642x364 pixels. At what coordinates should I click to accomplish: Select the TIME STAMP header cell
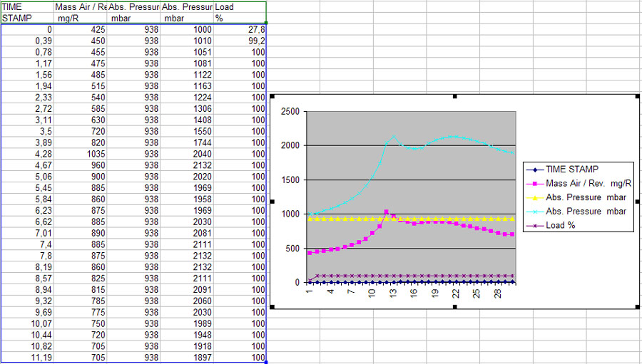click(27, 12)
